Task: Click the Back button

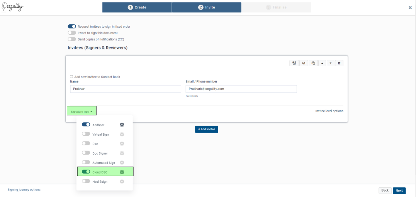Action: 385,190
